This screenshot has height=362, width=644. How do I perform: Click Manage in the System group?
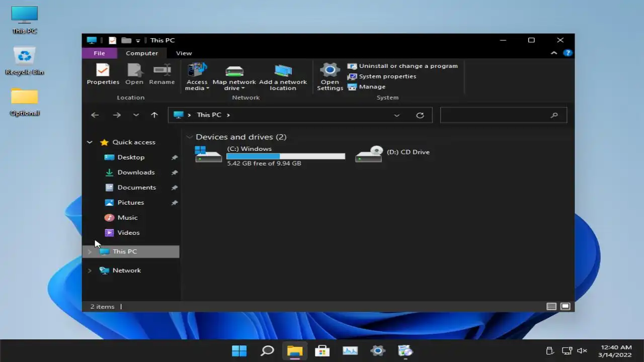point(366,86)
